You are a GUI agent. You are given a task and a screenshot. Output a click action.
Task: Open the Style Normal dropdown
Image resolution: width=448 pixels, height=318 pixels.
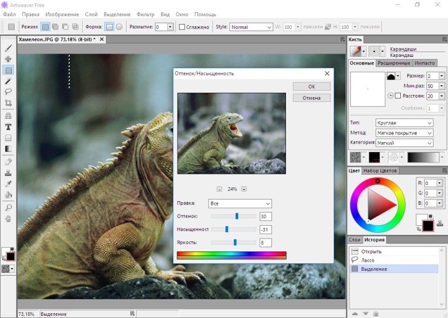251,27
